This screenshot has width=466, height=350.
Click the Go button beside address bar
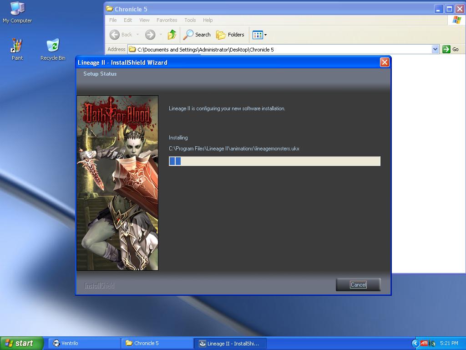[451, 49]
